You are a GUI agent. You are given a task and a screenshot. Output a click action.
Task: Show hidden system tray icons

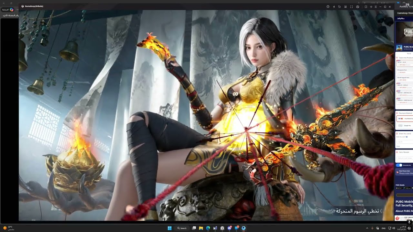367,228
